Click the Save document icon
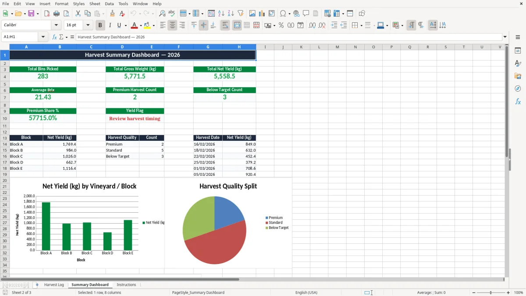Viewport: 526px width, 296px height. 31,14
